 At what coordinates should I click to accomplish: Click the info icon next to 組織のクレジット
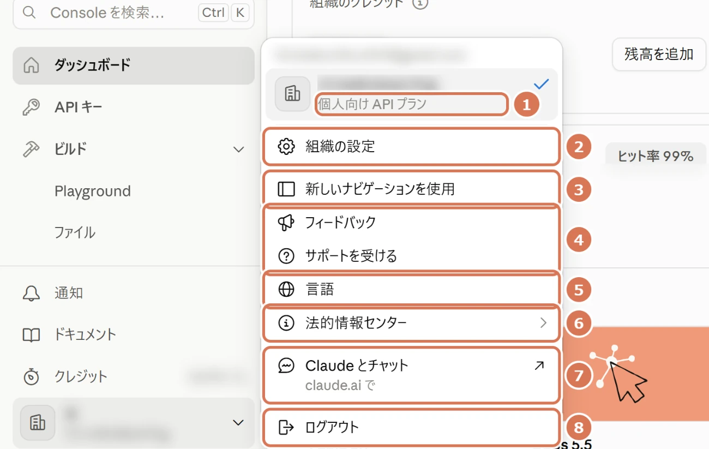[420, 4]
